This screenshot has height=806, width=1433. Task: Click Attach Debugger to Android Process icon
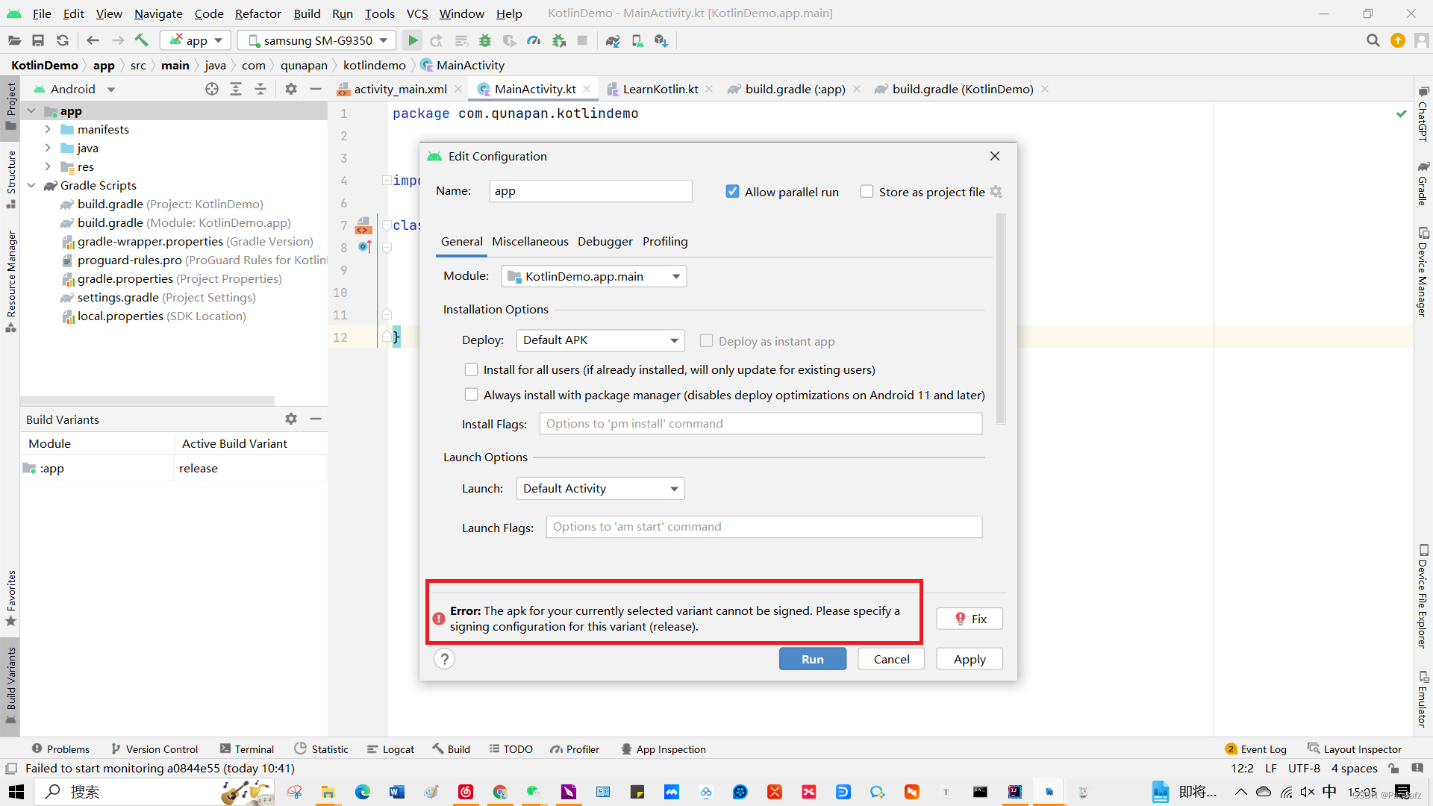point(558,40)
